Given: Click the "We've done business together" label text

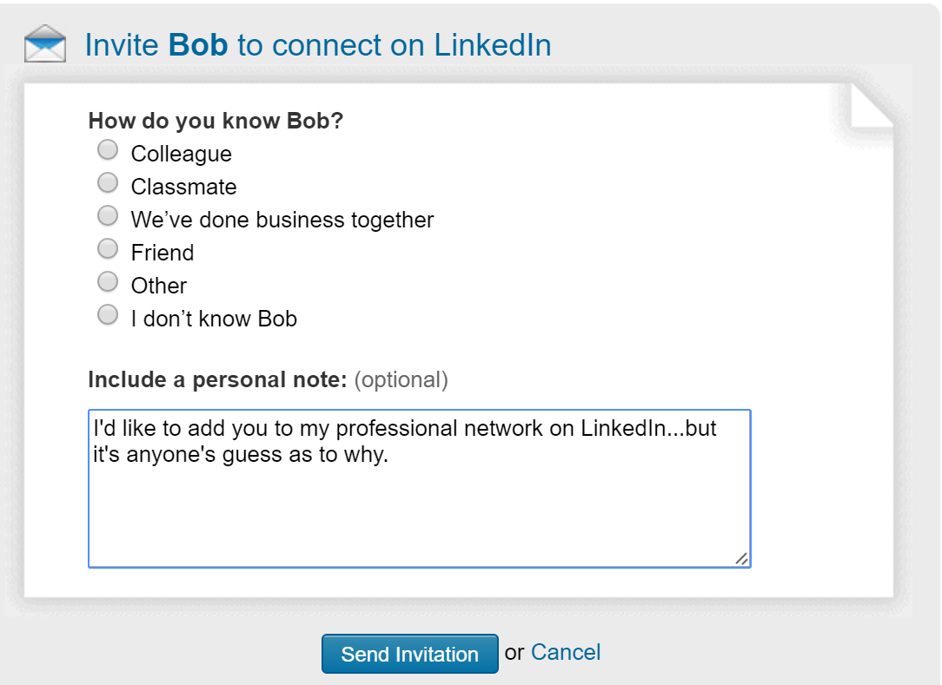Looking at the screenshot, I should [x=282, y=221].
